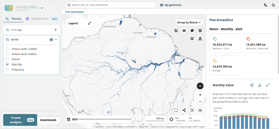This screenshot has width=279, height=129.
Task: Share the Monthly Value chart
Action: tap(252, 85)
